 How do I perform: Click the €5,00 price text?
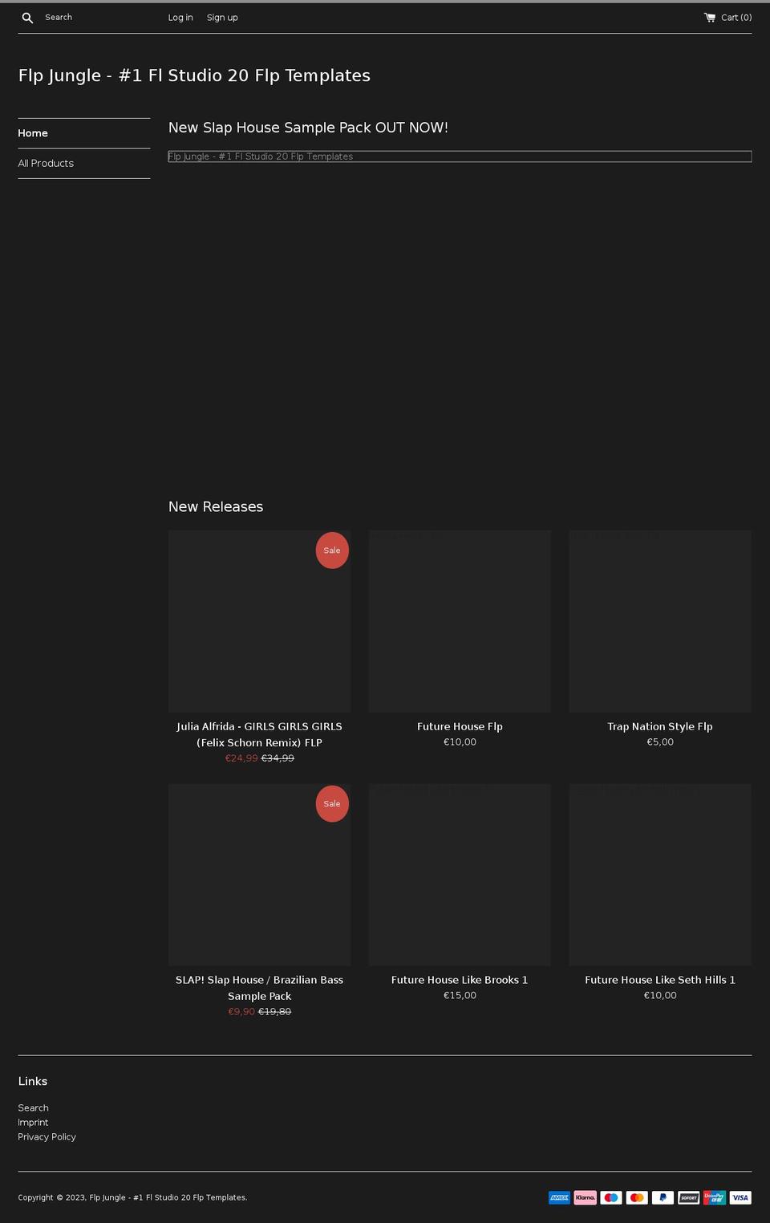(x=660, y=742)
